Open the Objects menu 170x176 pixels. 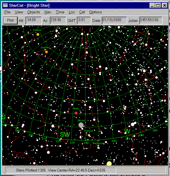33,12
